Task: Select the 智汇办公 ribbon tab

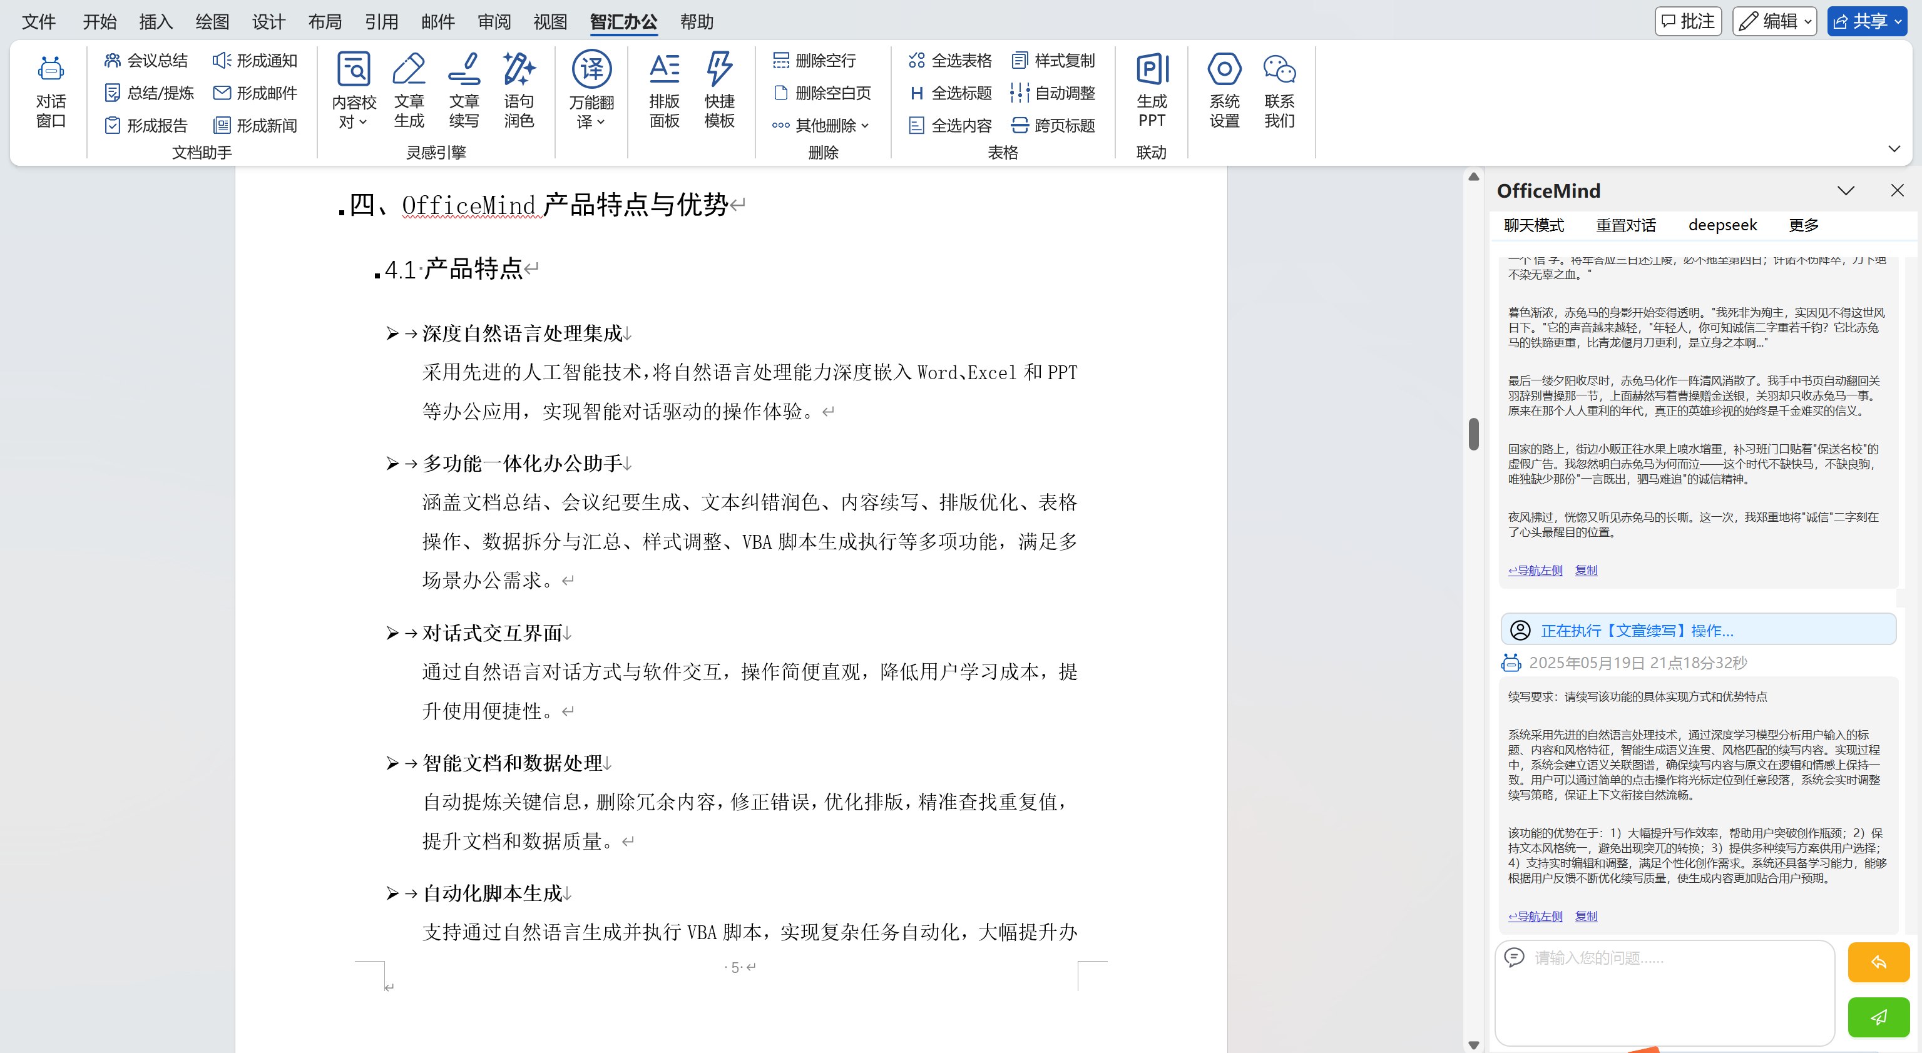Action: click(x=624, y=22)
